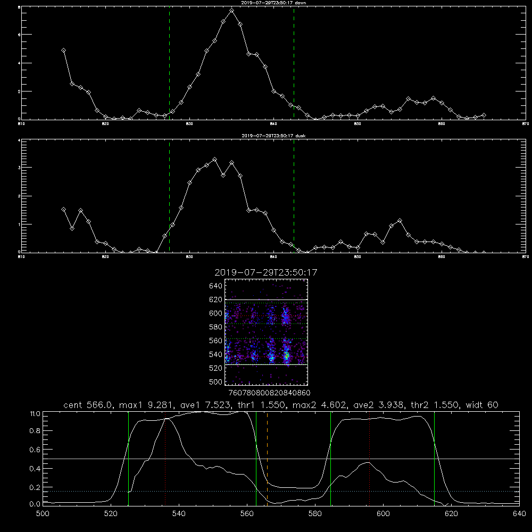Select the 'widt 60' value text
Viewport: 532px width, 532px height.
coord(482,405)
